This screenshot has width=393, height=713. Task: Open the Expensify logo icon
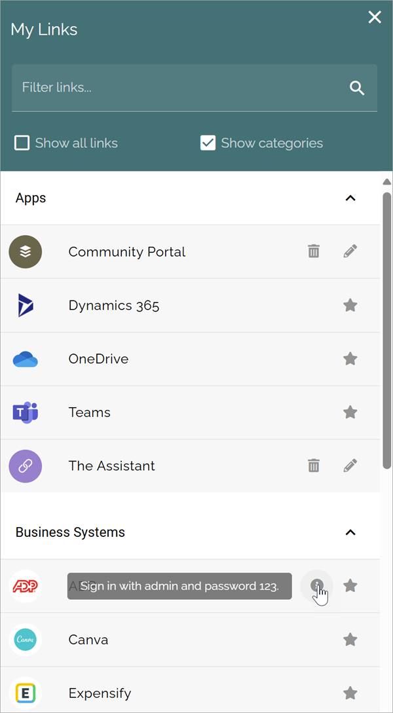[26, 693]
